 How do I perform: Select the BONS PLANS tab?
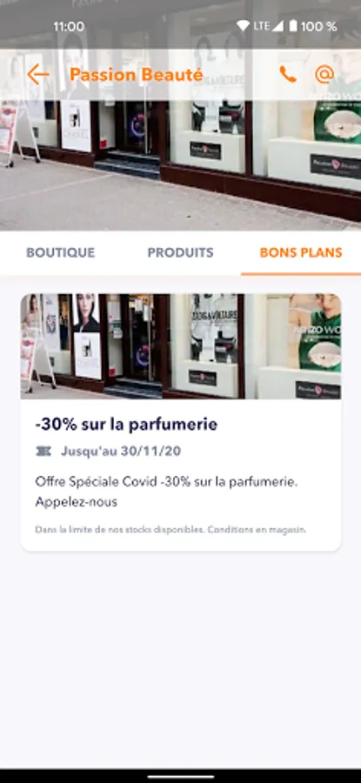tap(301, 252)
